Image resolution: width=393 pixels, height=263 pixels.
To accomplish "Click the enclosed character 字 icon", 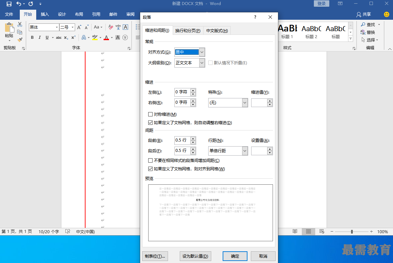I will click(125, 37).
